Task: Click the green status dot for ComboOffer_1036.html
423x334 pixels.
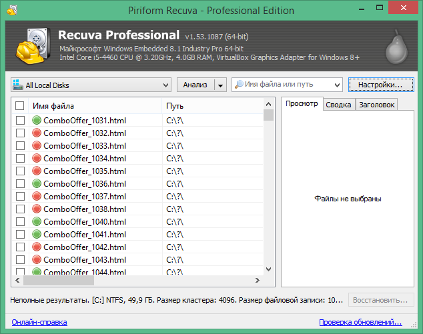Action: [37, 183]
